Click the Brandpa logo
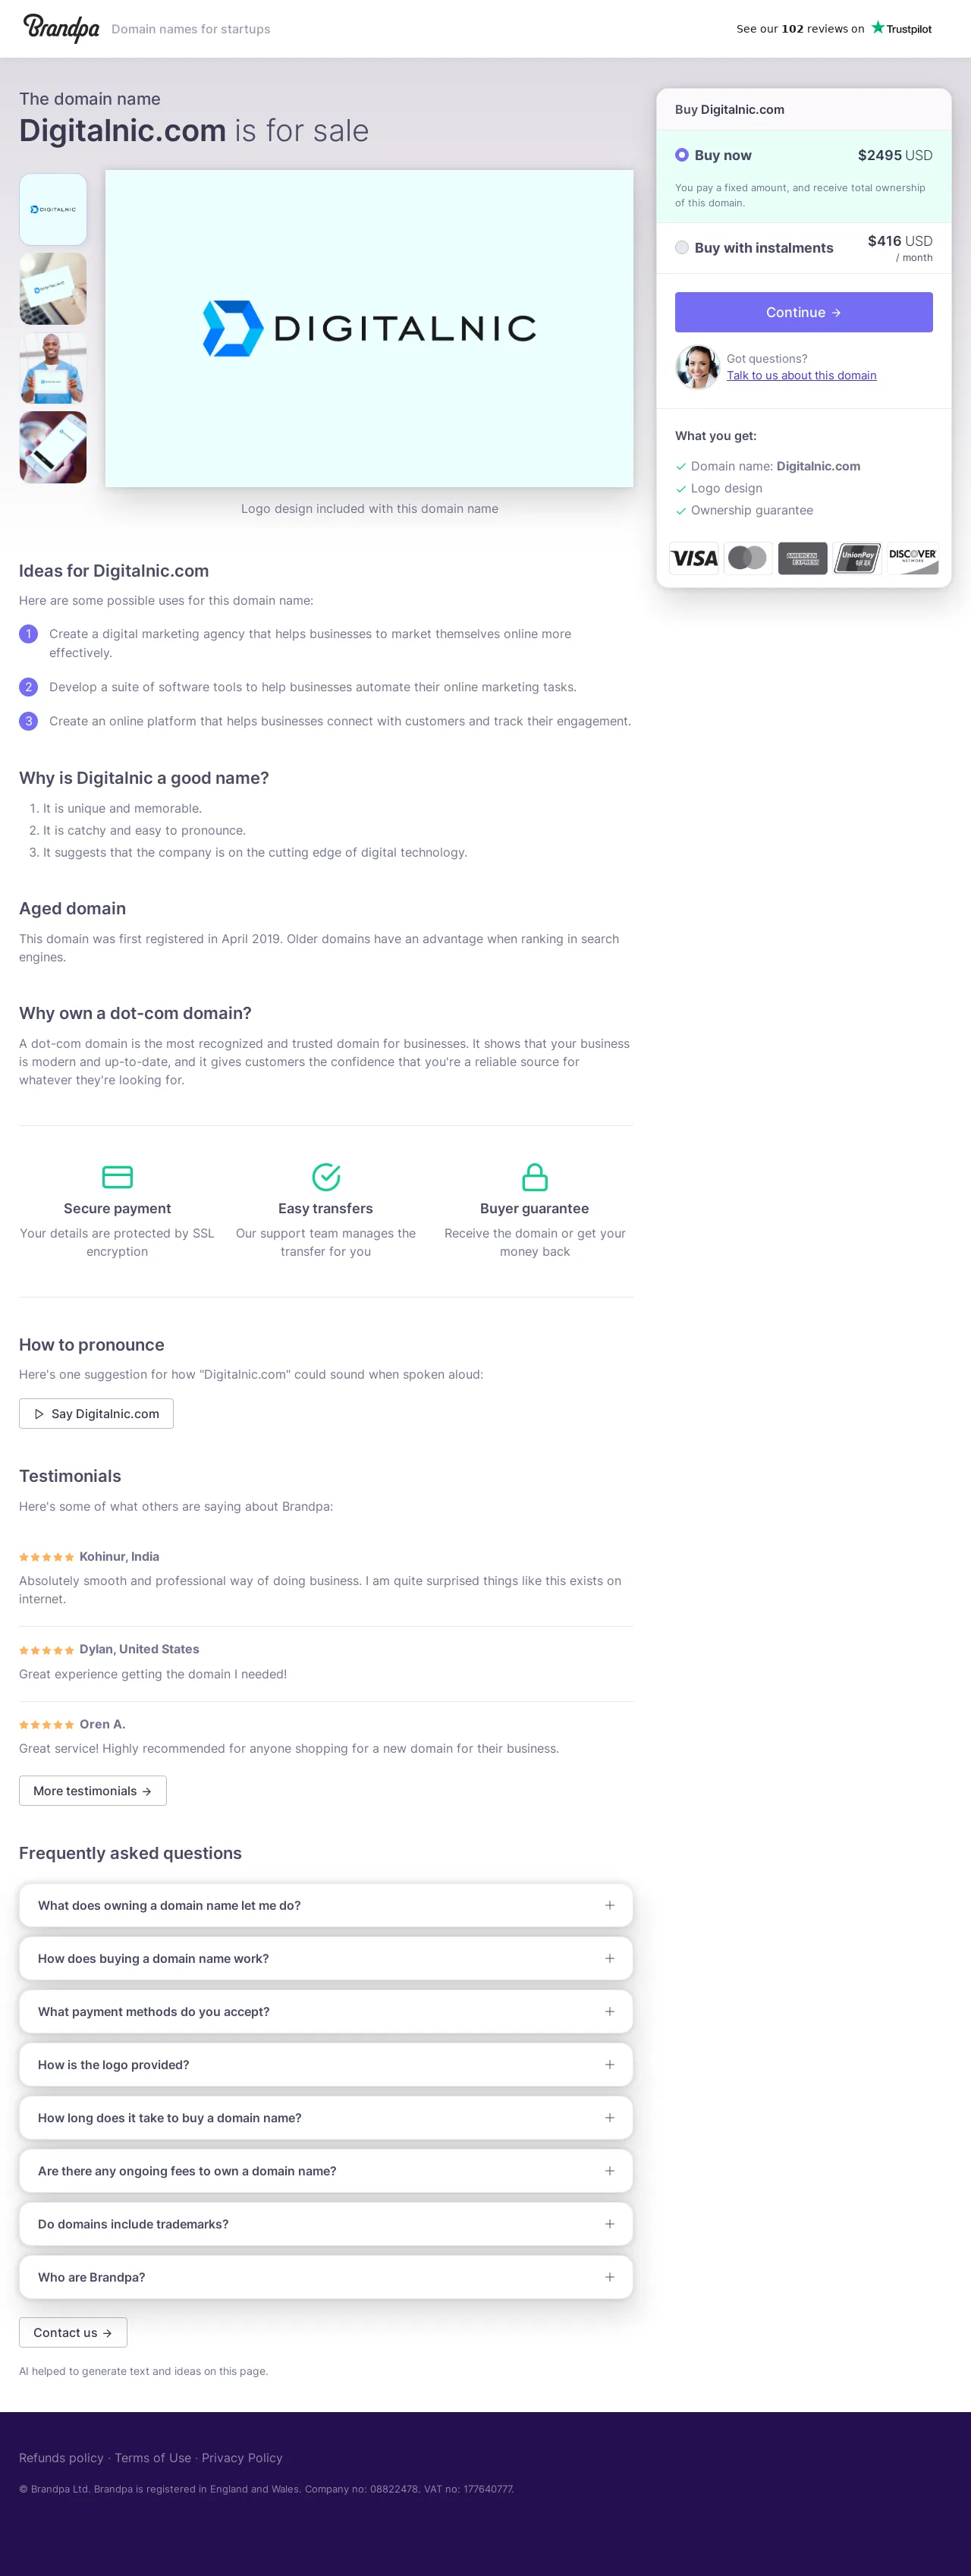The image size is (971, 2576). pos(61,28)
